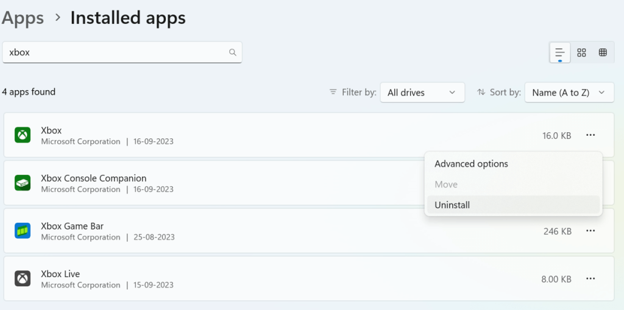
Task: Click the Xbox Console Companion icon
Action: click(x=23, y=183)
